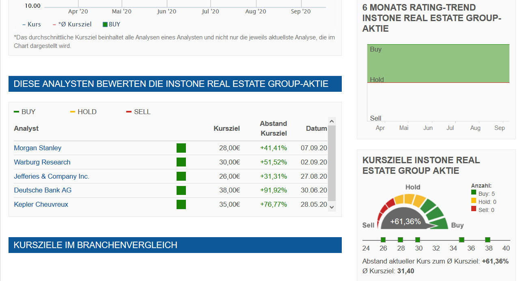Click the Kursziel column header
Image resolution: width=522 pixels, height=281 pixels.
click(x=226, y=128)
